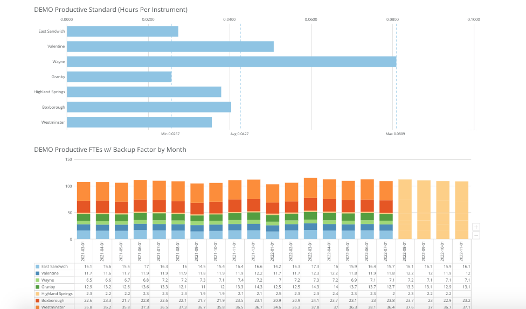Click the 2022-08-01 forecast stacked column
This screenshot has width=526, height=309.
click(405, 209)
